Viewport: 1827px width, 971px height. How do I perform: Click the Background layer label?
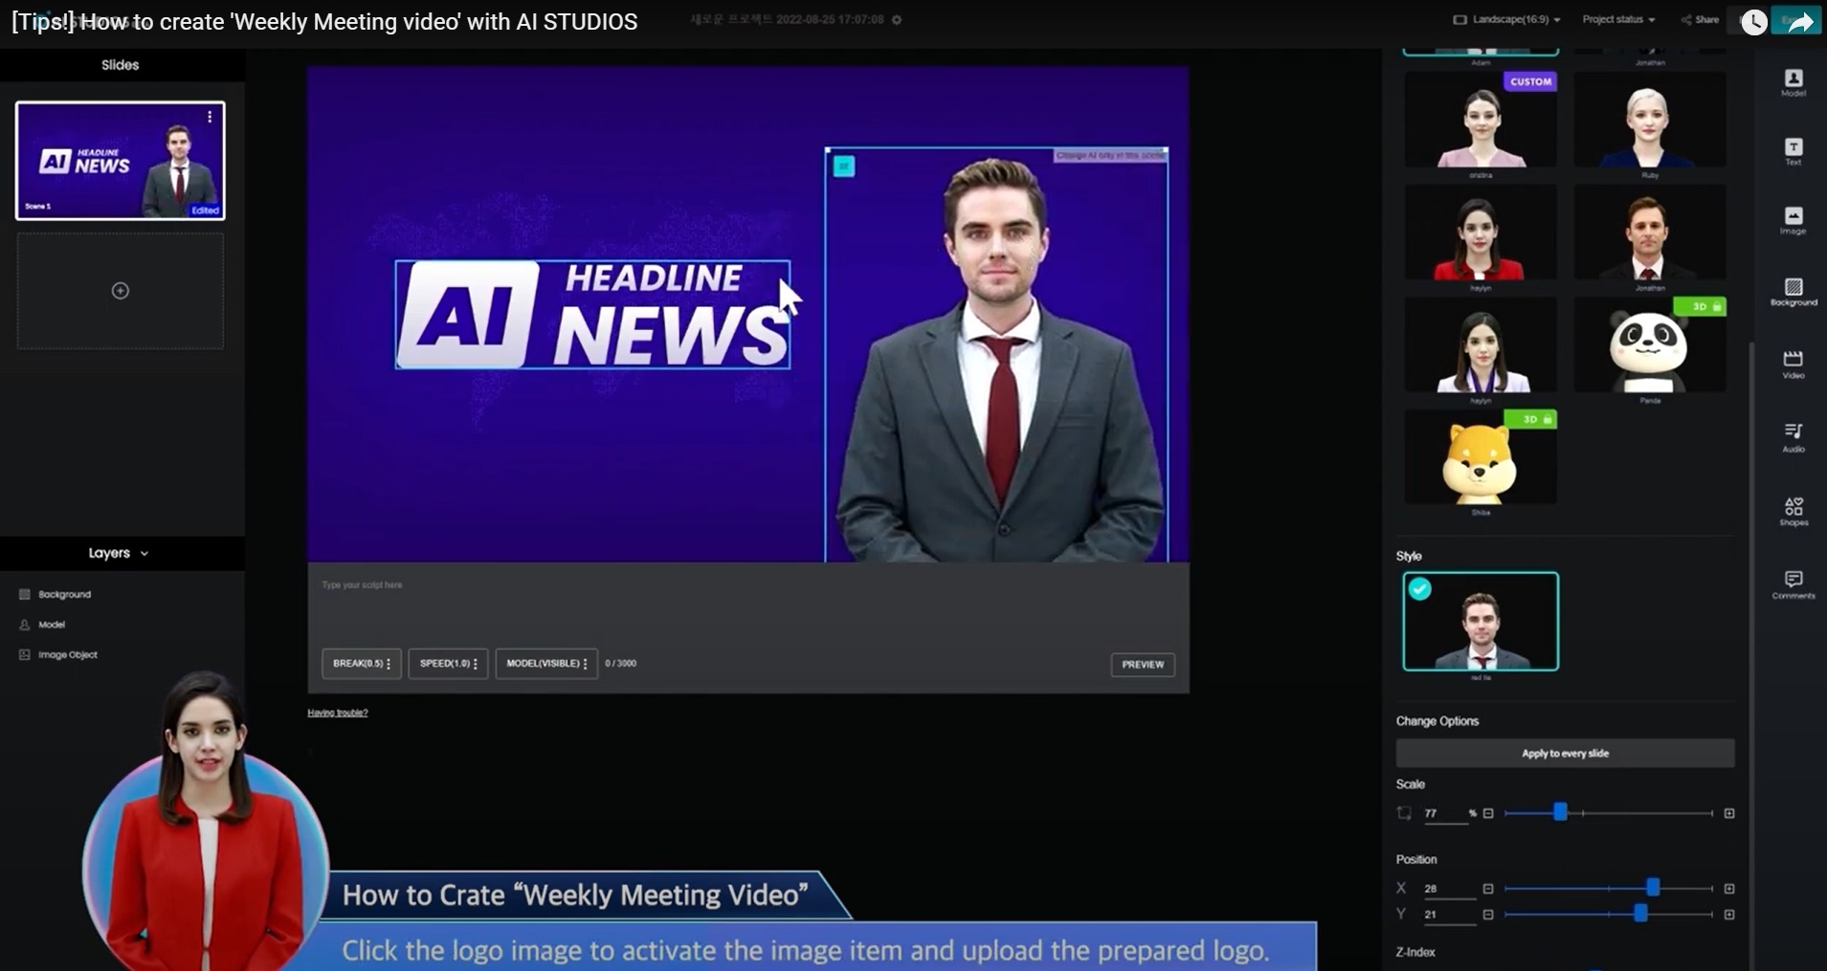(65, 594)
